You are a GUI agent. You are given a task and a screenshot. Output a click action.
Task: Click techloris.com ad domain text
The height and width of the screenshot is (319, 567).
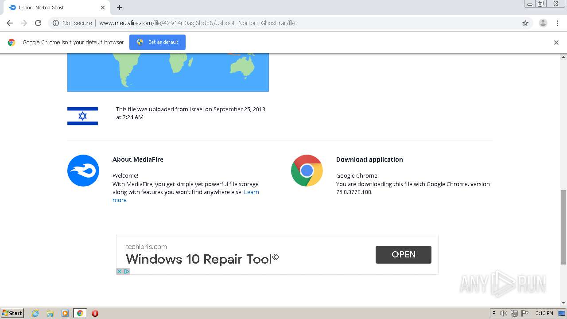pos(146,247)
